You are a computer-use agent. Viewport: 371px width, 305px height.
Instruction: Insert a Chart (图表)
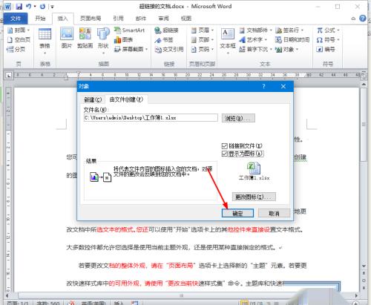[x=124, y=39]
